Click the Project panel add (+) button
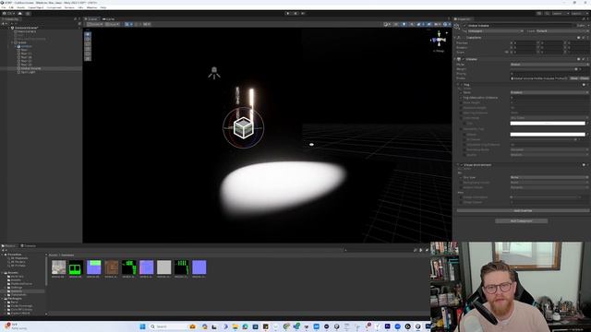Screen dimensions: 591x332 [x=4, y=250]
